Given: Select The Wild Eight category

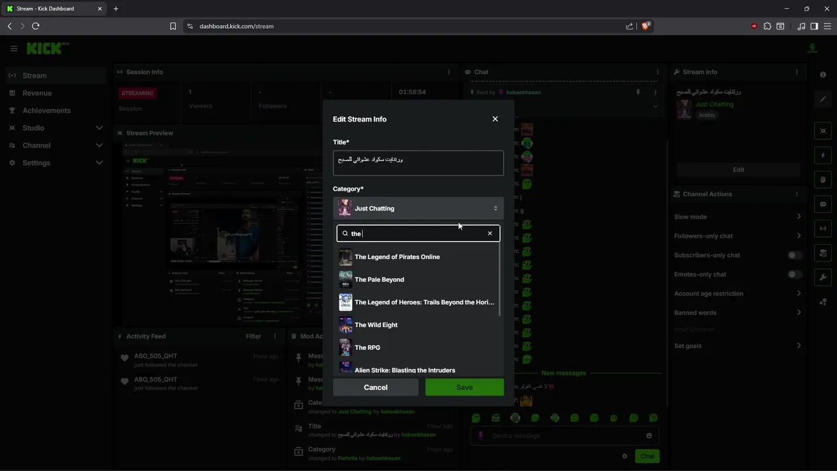Looking at the screenshot, I should [417, 325].
